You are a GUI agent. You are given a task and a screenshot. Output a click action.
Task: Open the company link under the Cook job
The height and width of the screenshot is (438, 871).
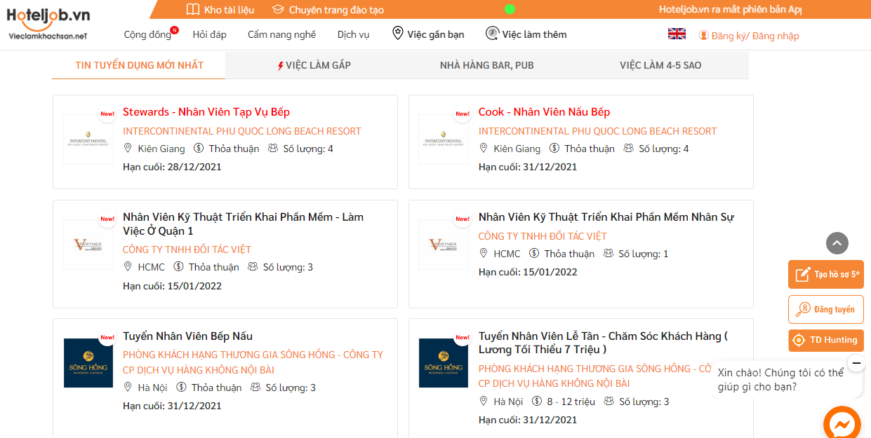[x=598, y=131]
